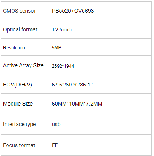Click empty space beside the 5MP value
The image size is (154, 156).
[106, 47]
